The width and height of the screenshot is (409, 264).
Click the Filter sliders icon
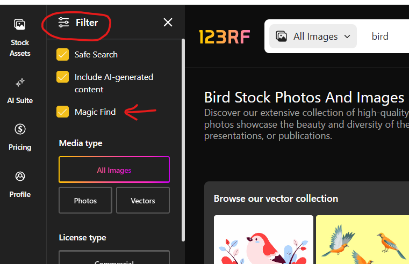[64, 23]
